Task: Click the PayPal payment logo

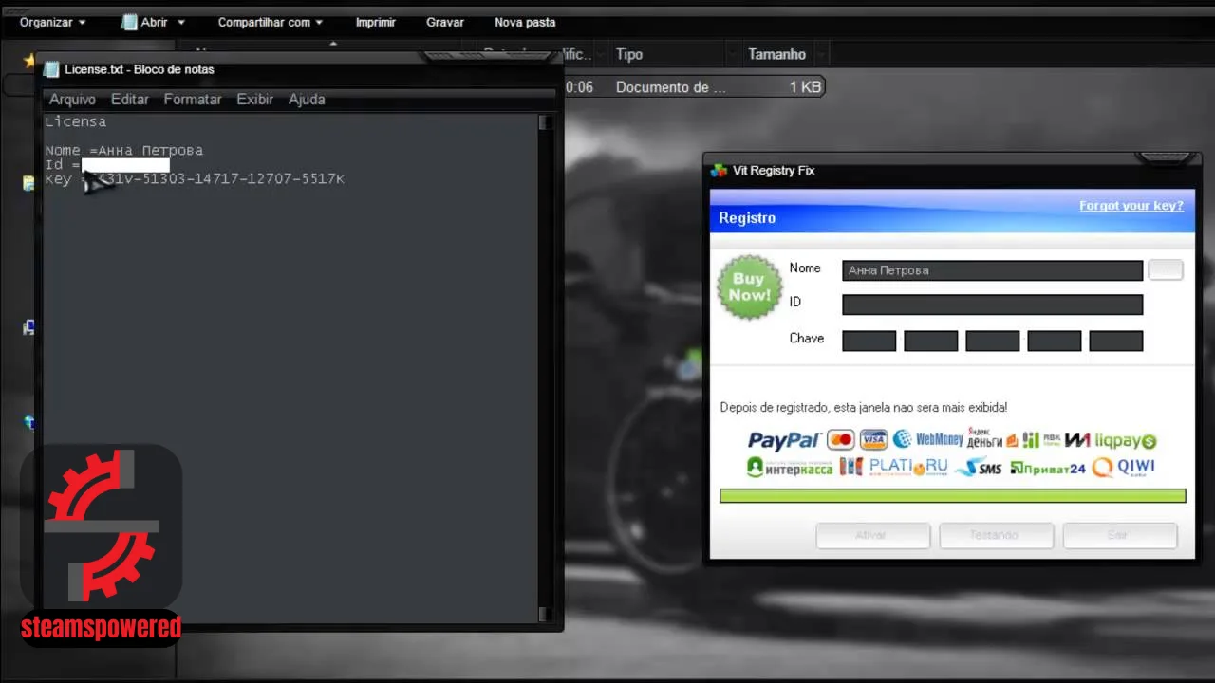Action: (784, 440)
